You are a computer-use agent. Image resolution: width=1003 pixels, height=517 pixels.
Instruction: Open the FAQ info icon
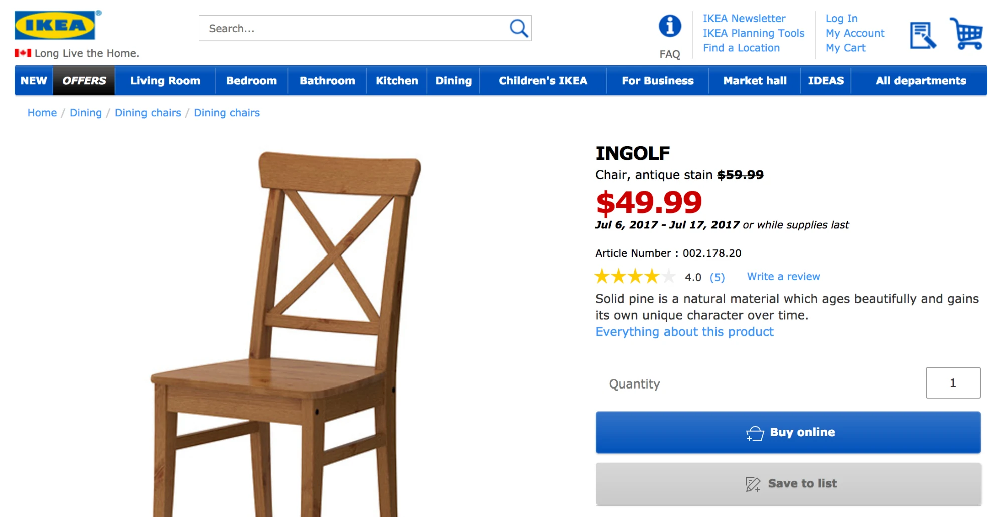coord(670,26)
